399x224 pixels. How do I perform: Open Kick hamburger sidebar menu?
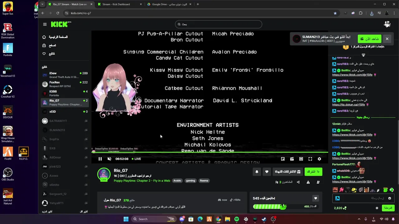click(45, 24)
